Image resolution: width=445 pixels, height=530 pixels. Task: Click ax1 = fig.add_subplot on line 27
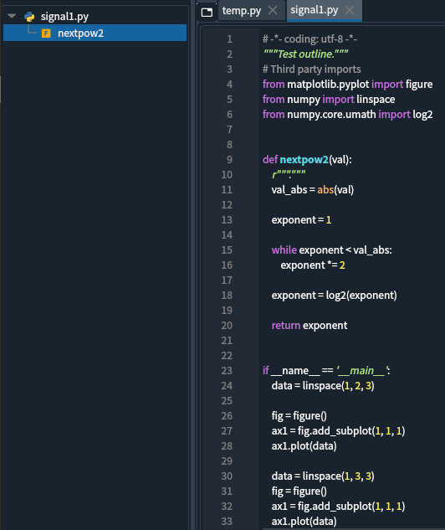point(338,431)
